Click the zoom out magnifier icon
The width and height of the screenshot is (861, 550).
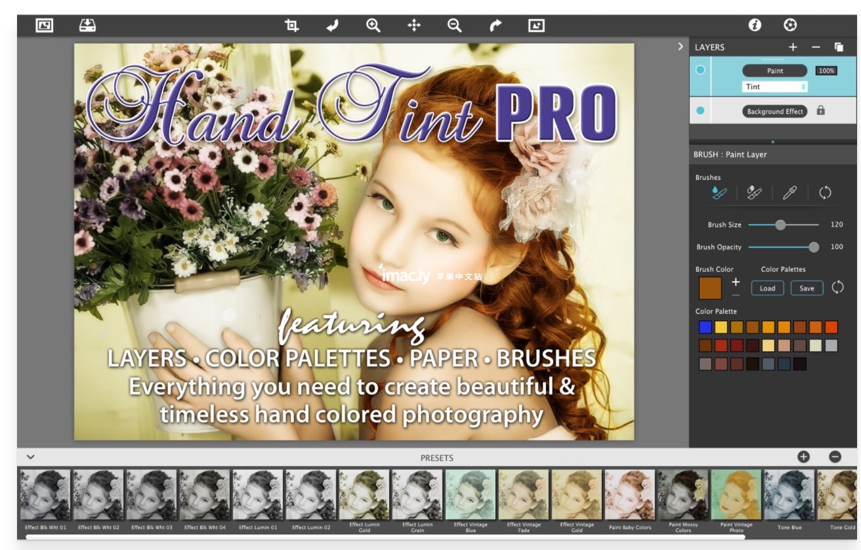point(454,26)
